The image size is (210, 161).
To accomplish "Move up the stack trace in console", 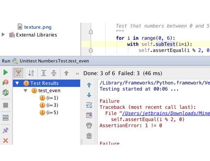I will coord(89,85).
